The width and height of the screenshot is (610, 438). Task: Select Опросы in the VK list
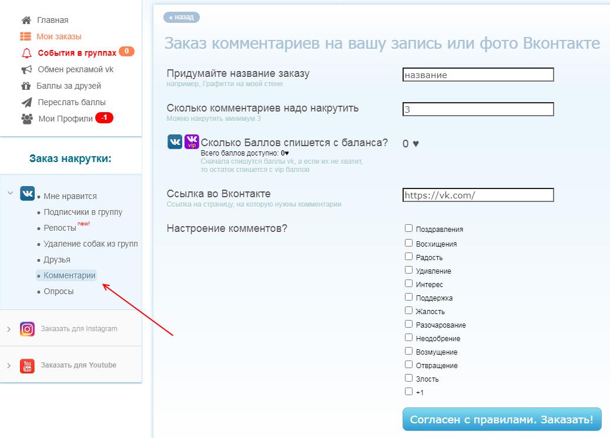point(58,291)
